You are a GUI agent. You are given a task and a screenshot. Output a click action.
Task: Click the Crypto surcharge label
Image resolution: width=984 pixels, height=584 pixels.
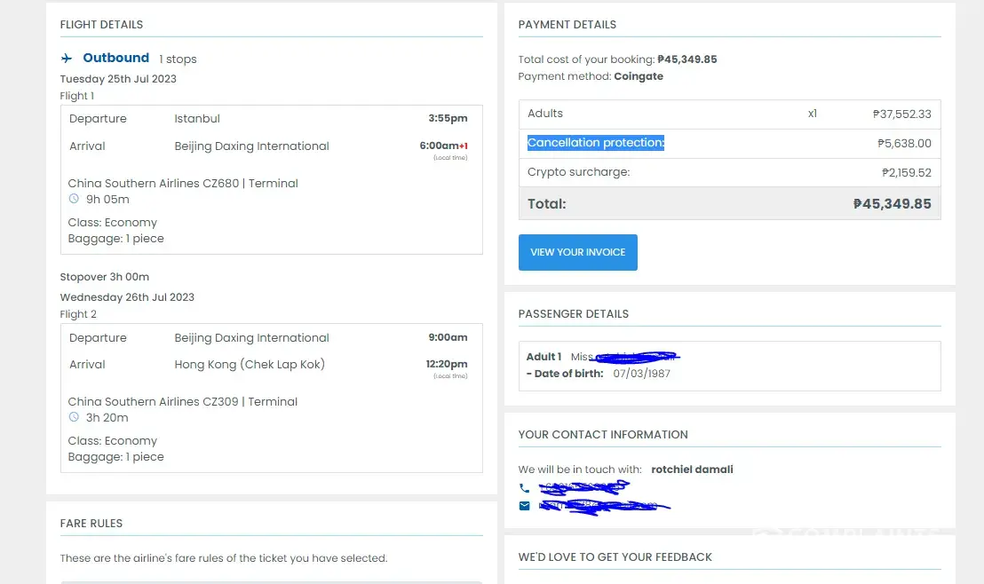coord(578,172)
